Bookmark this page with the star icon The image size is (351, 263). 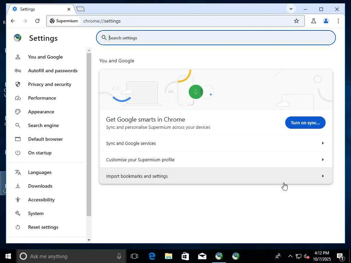(296, 21)
